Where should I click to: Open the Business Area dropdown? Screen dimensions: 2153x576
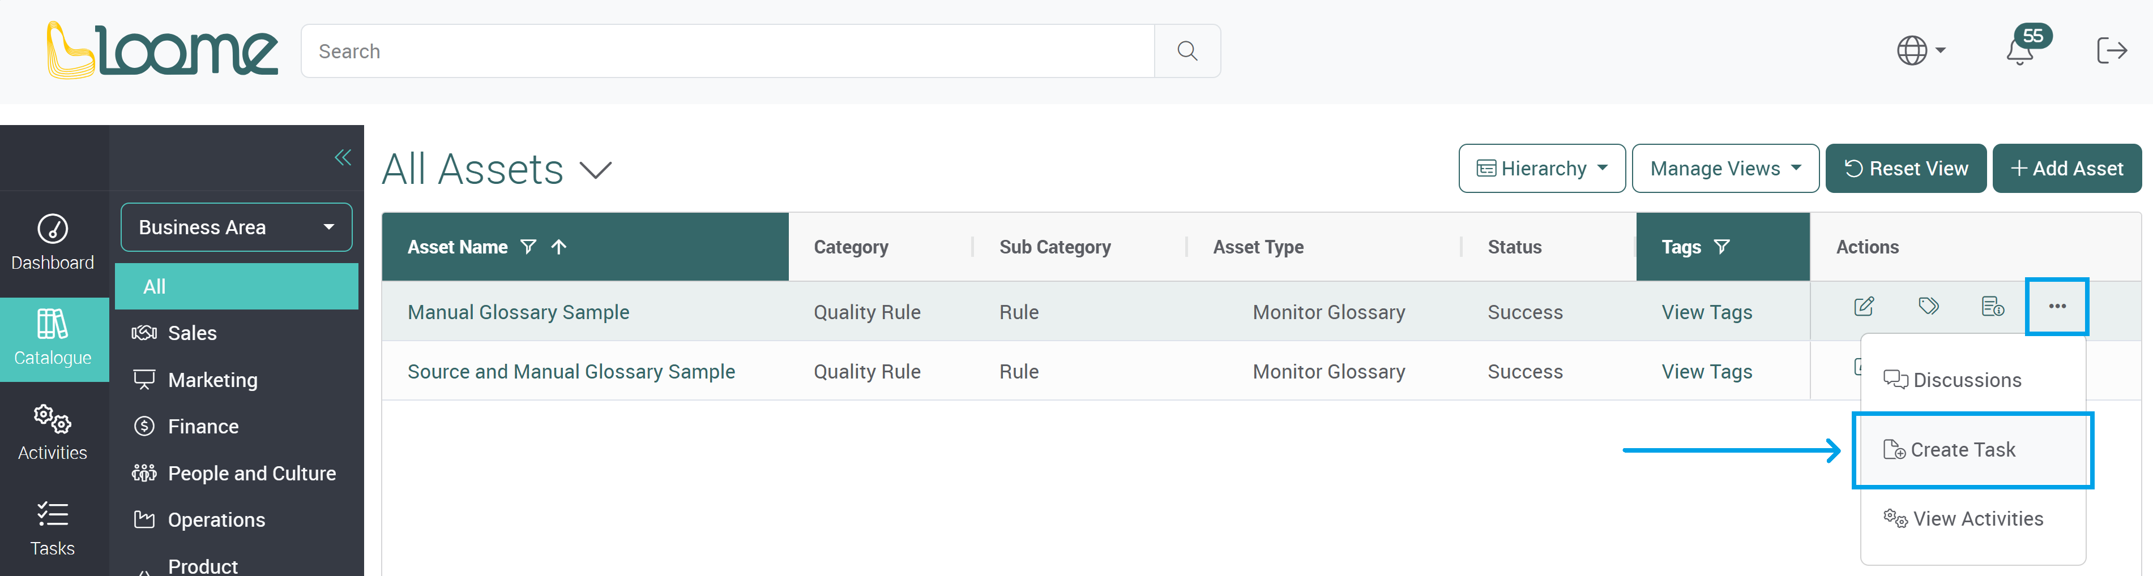[236, 226]
